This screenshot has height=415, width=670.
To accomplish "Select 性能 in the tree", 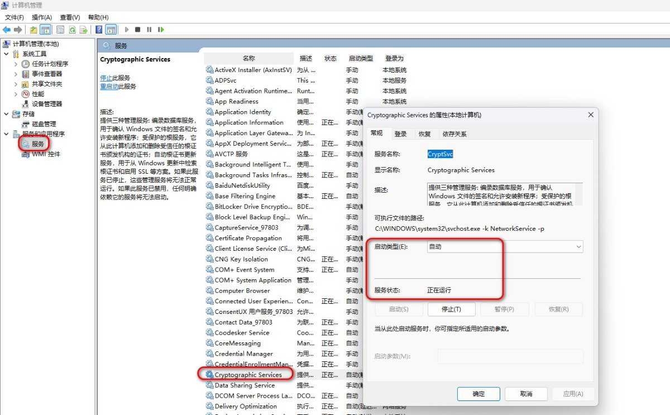I will tap(37, 94).
